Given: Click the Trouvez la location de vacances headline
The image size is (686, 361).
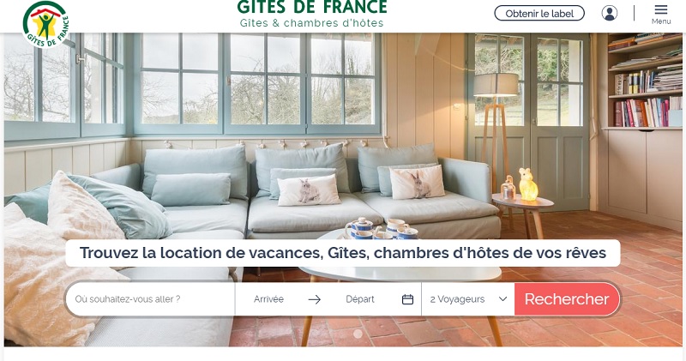Looking at the screenshot, I should pos(342,253).
